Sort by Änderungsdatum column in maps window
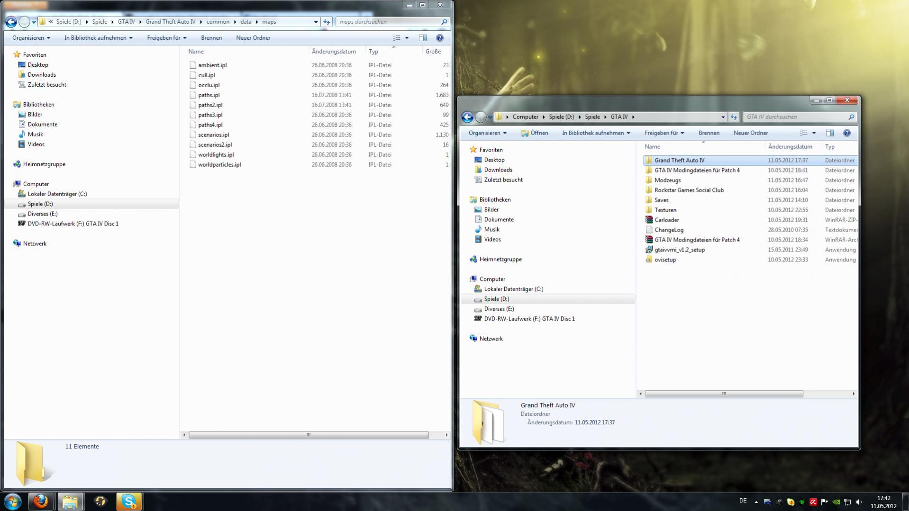The image size is (909, 511). click(x=334, y=52)
